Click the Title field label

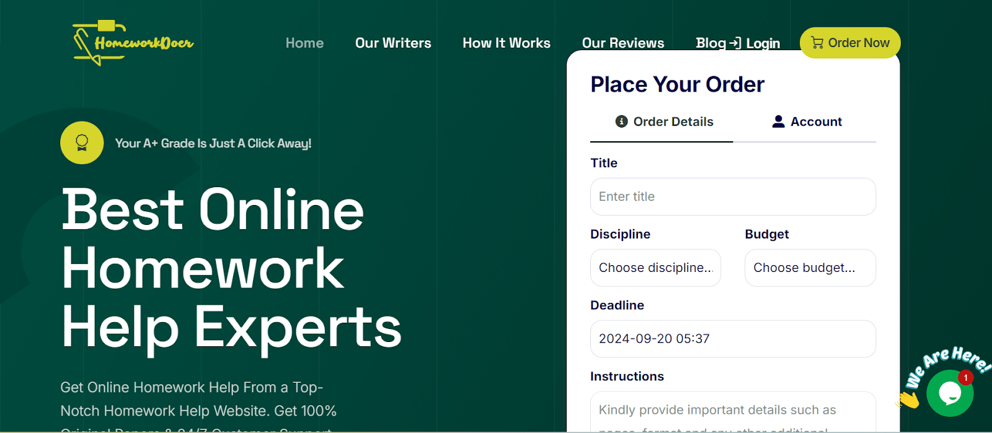tap(604, 163)
